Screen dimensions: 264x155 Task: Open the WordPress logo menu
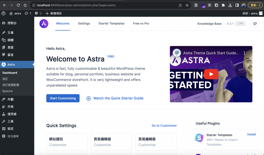(x=4, y=13)
